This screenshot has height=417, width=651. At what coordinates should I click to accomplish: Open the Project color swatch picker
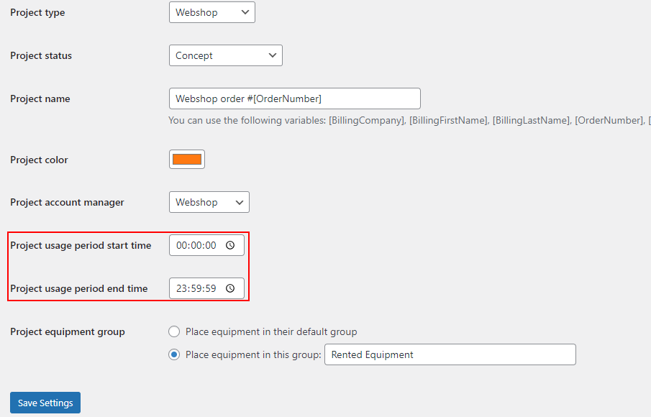pyautogui.click(x=187, y=160)
